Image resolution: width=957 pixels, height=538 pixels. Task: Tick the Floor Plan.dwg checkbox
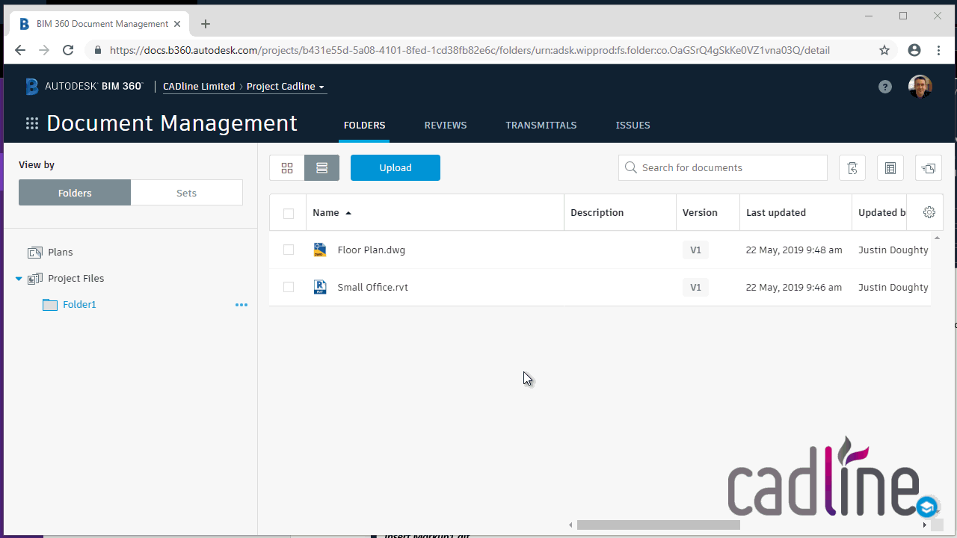[x=289, y=250]
